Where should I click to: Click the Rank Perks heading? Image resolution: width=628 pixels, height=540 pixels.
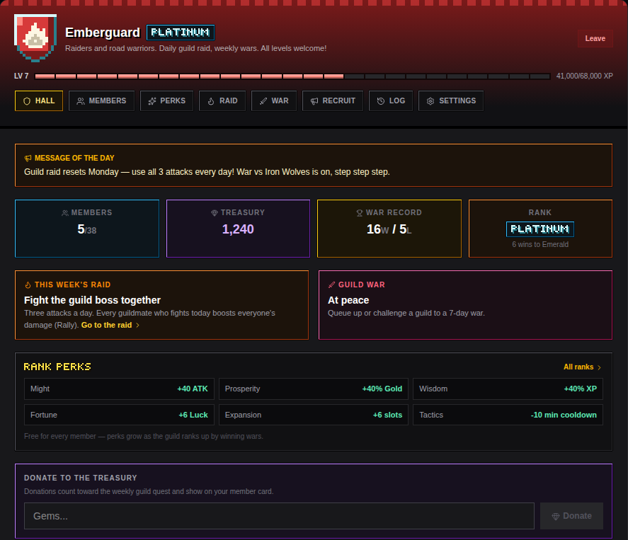57,367
